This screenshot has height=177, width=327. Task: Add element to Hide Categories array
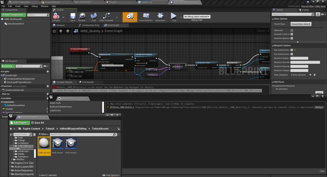(x=310, y=75)
